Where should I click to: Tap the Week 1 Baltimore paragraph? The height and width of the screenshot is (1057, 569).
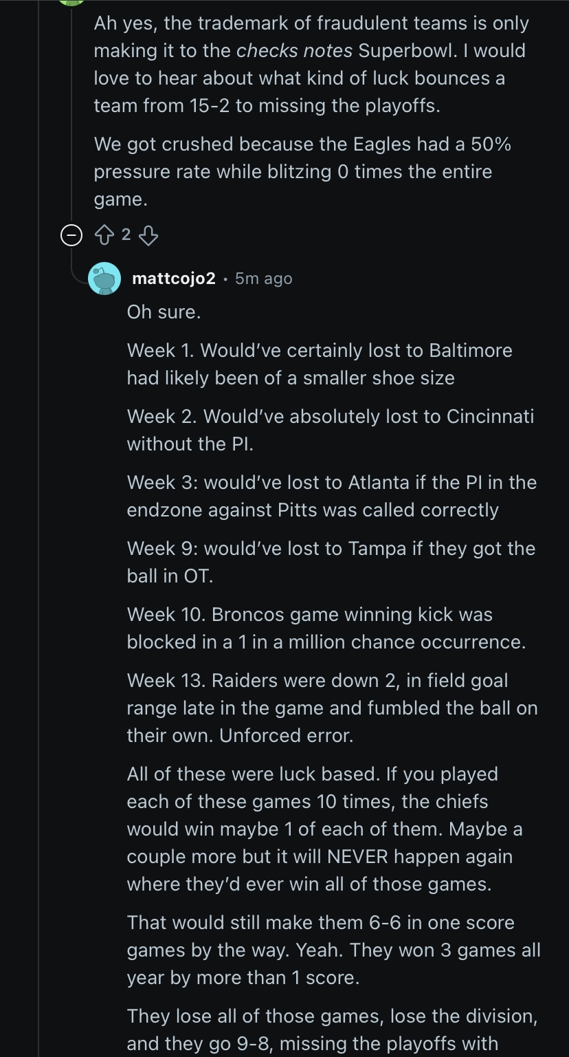[x=320, y=364]
